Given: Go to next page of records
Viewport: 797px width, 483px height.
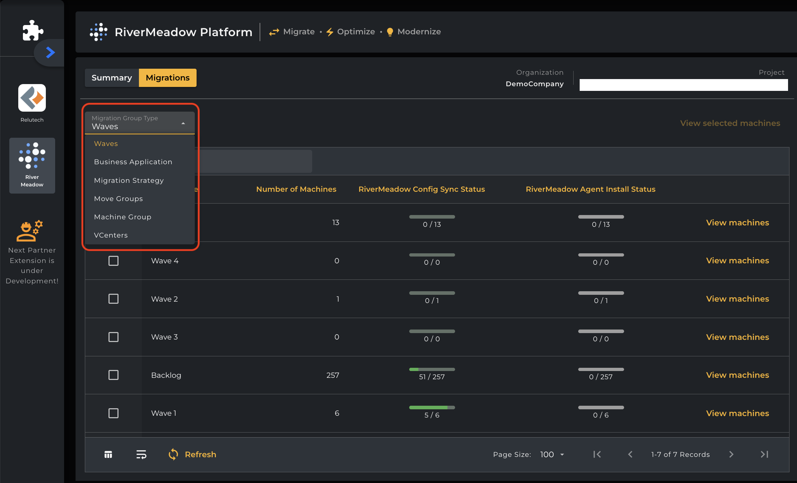Looking at the screenshot, I should (731, 454).
